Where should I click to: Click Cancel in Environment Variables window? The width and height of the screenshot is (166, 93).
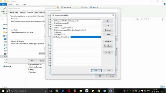pyautogui.click(x=112, y=76)
